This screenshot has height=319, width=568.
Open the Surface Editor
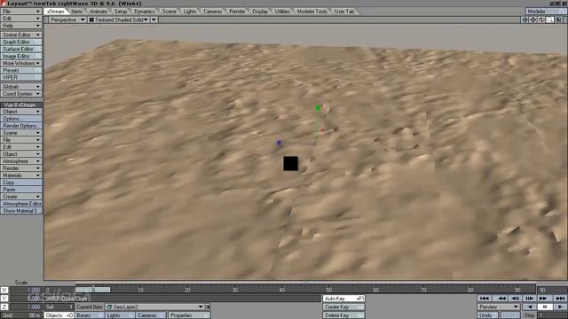21,49
